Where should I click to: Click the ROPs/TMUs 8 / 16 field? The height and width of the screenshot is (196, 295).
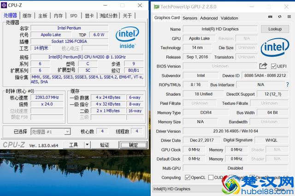point(195,85)
